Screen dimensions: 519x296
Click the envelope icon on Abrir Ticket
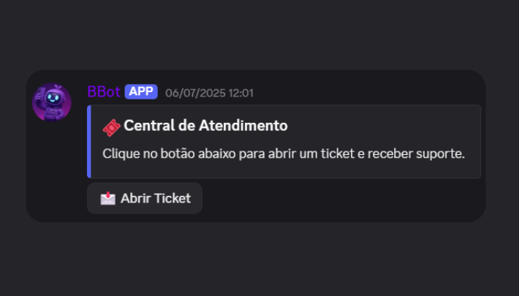point(108,198)
